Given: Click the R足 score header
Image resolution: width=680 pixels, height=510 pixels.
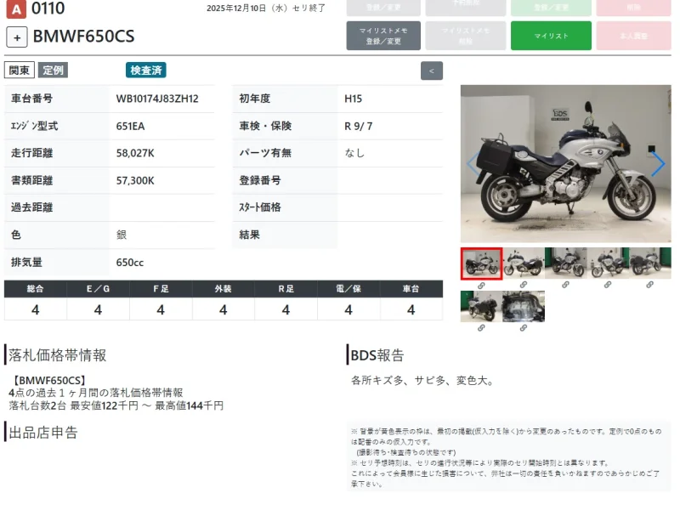Looking at the screenshot, I should [x=286, y=289].
